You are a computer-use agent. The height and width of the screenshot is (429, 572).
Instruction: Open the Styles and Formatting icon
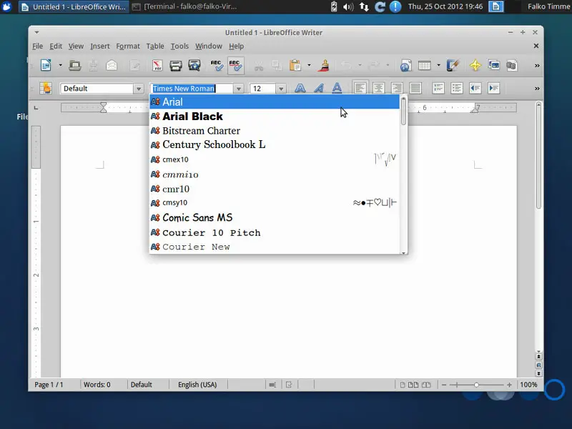(46, 88)
